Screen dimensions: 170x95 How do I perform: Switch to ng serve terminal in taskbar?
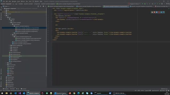(x=101, y=93)
